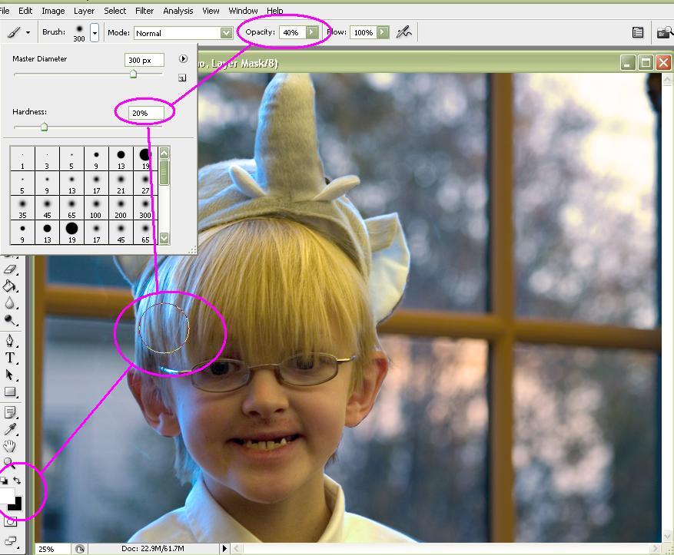Select the Eraser tool in toolbox

coord(10,269)
